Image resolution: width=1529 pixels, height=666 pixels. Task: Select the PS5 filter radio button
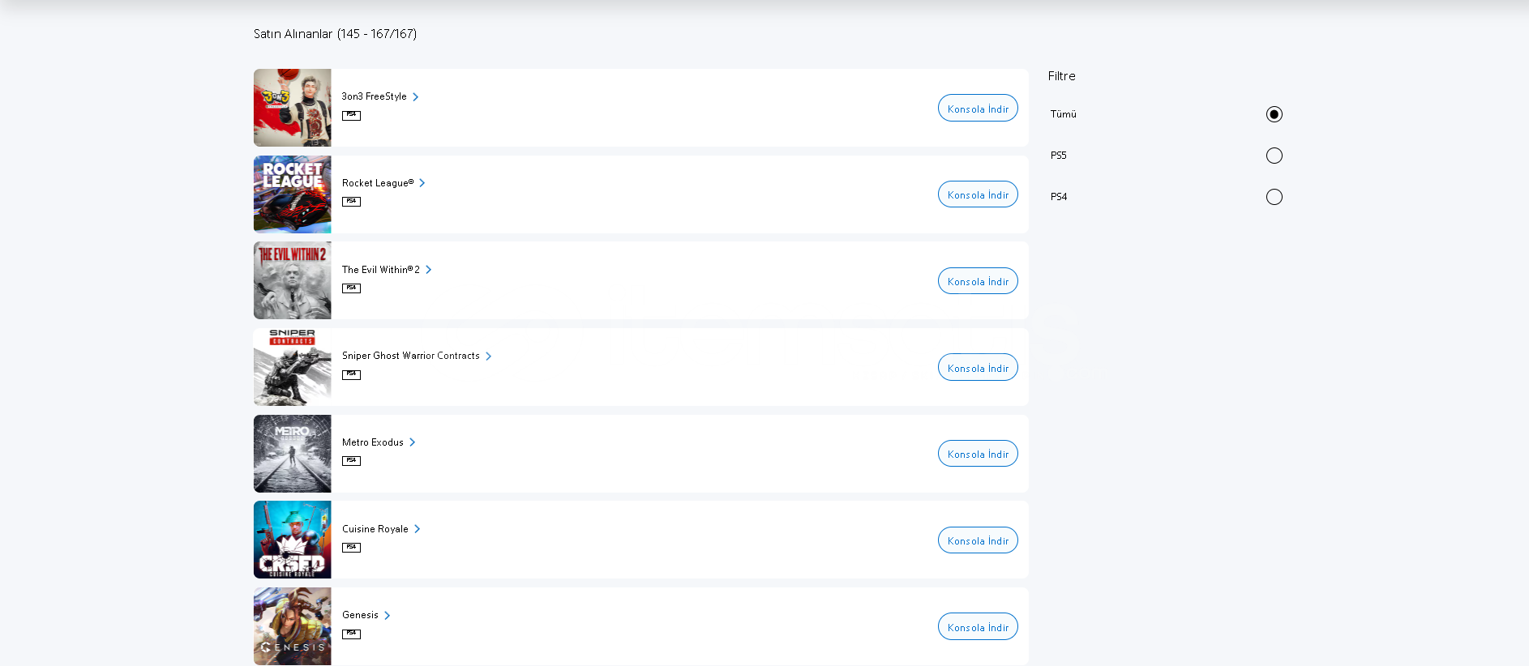click(1274, 156)
